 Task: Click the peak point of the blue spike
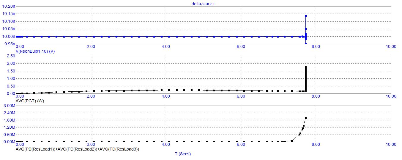click(305, 16)
